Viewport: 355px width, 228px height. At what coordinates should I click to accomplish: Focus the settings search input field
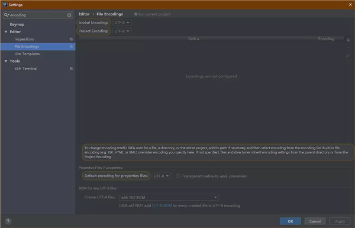point(38,15)
